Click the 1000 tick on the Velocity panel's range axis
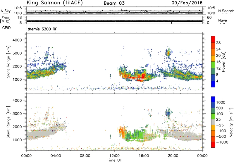Image resolution: width=234 pixels, height=162 pixels. [17, 140]
